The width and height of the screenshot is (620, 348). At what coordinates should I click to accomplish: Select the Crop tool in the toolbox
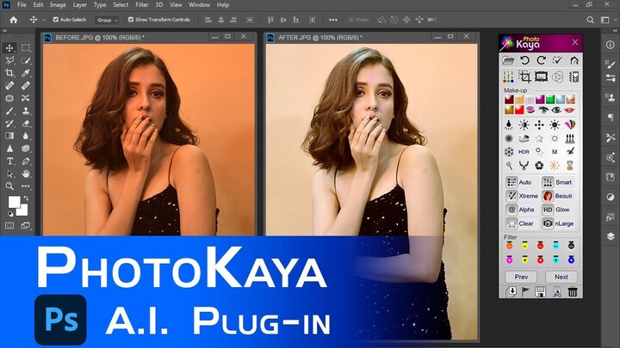click(x=9, y=73)
